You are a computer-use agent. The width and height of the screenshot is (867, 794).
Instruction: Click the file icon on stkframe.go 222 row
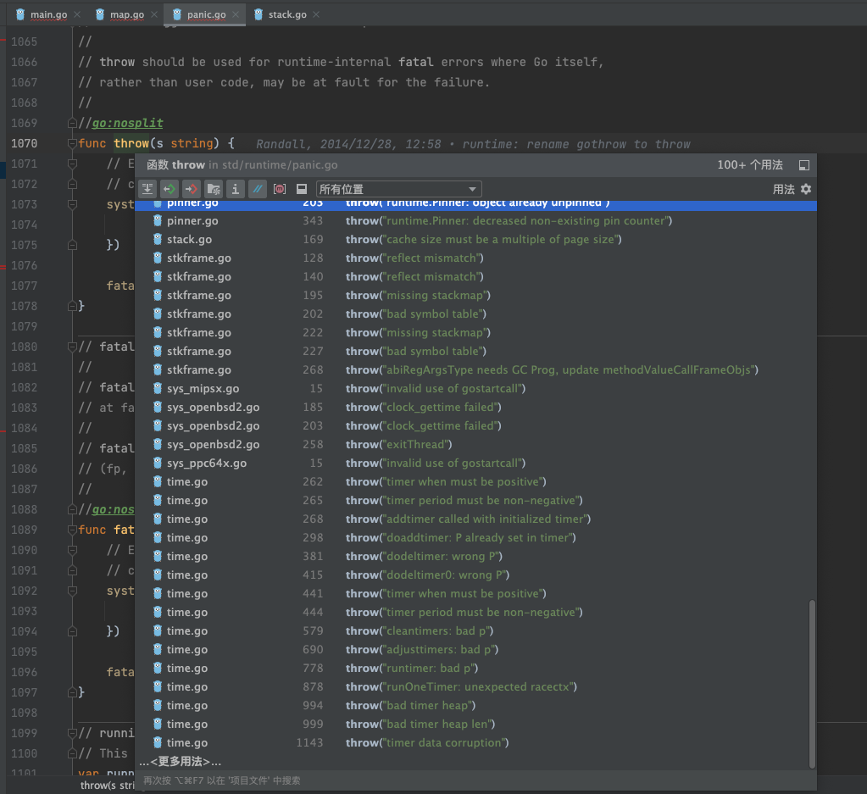tap(157, 332)
